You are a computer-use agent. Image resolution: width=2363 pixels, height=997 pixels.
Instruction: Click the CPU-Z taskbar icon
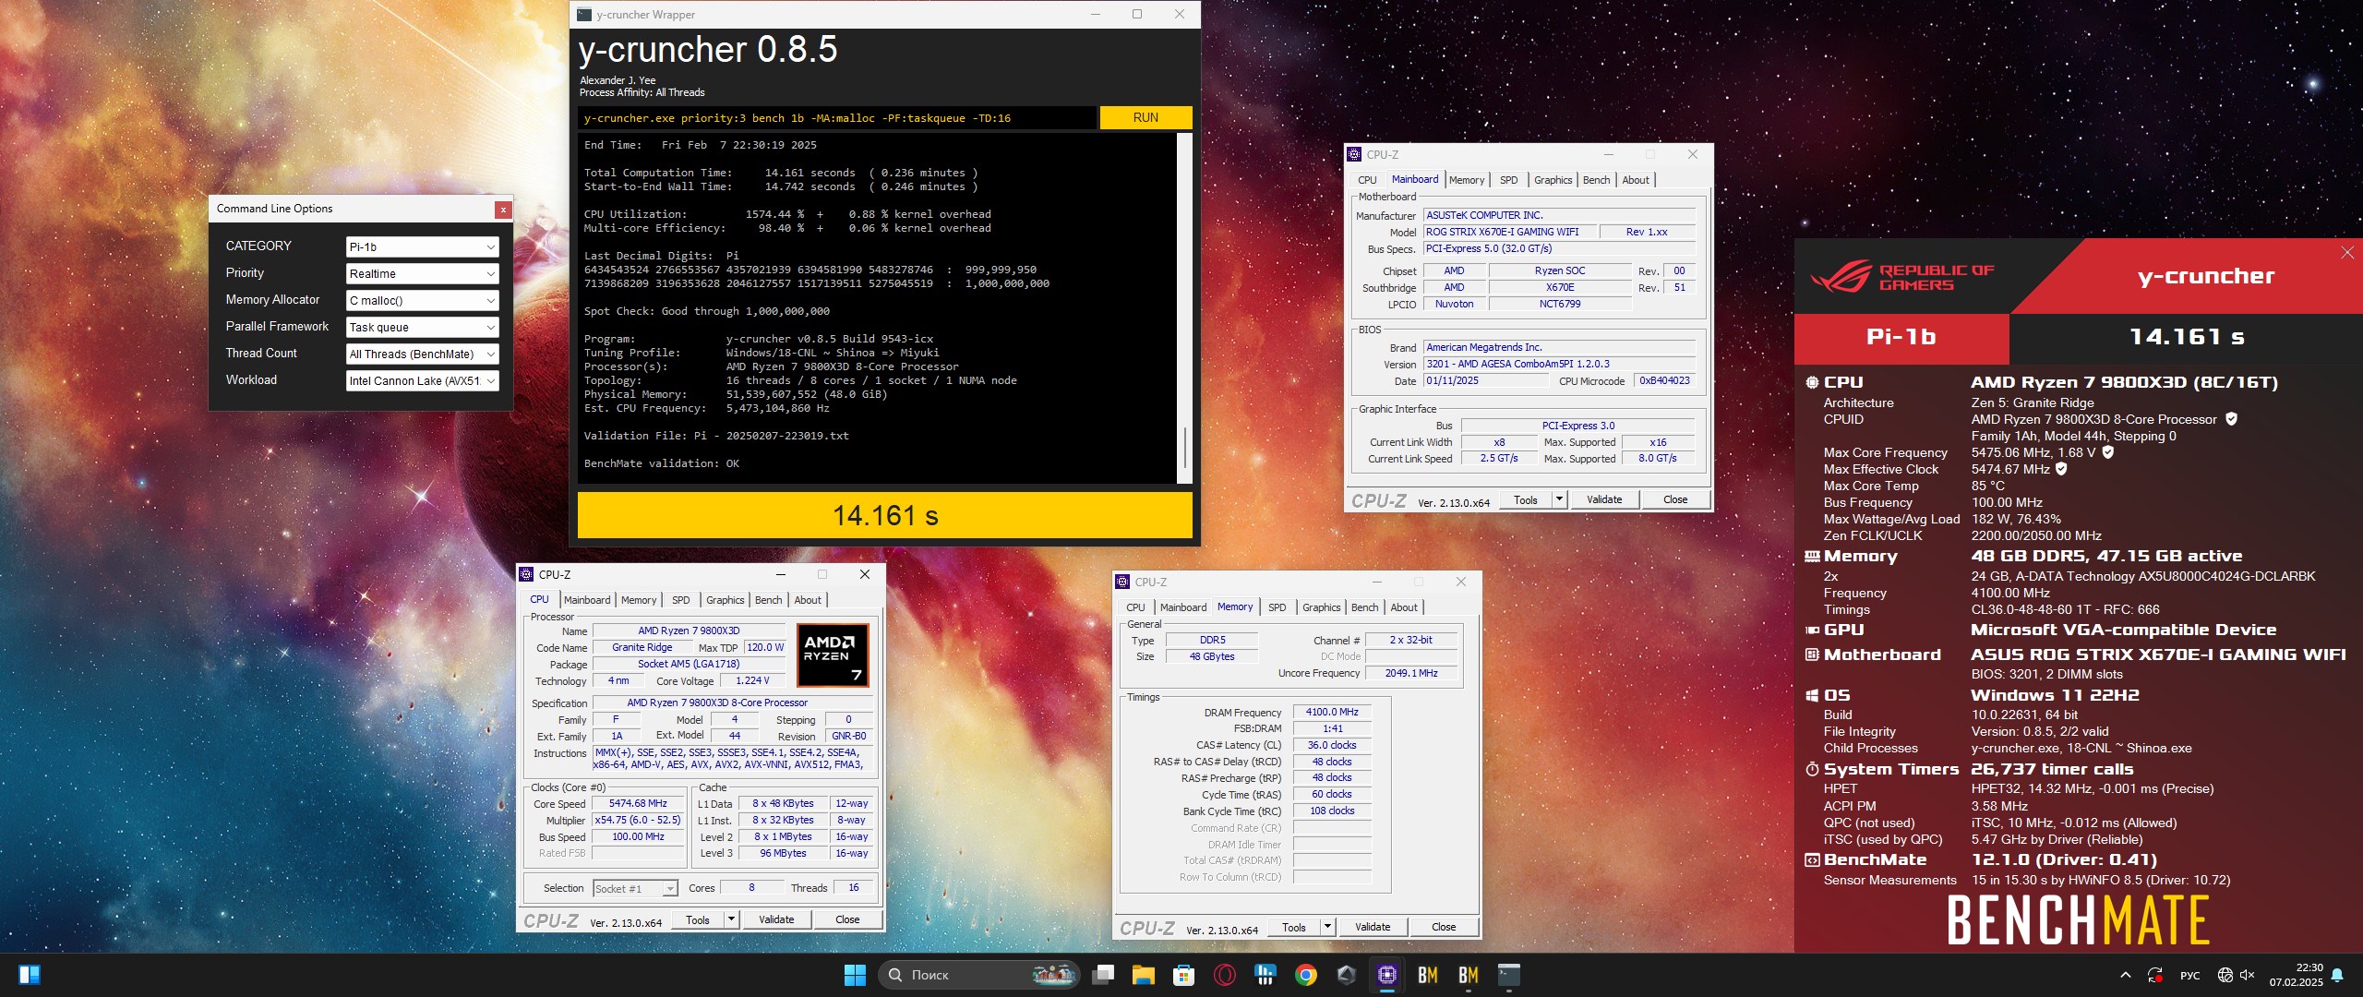pos(1387,975)
